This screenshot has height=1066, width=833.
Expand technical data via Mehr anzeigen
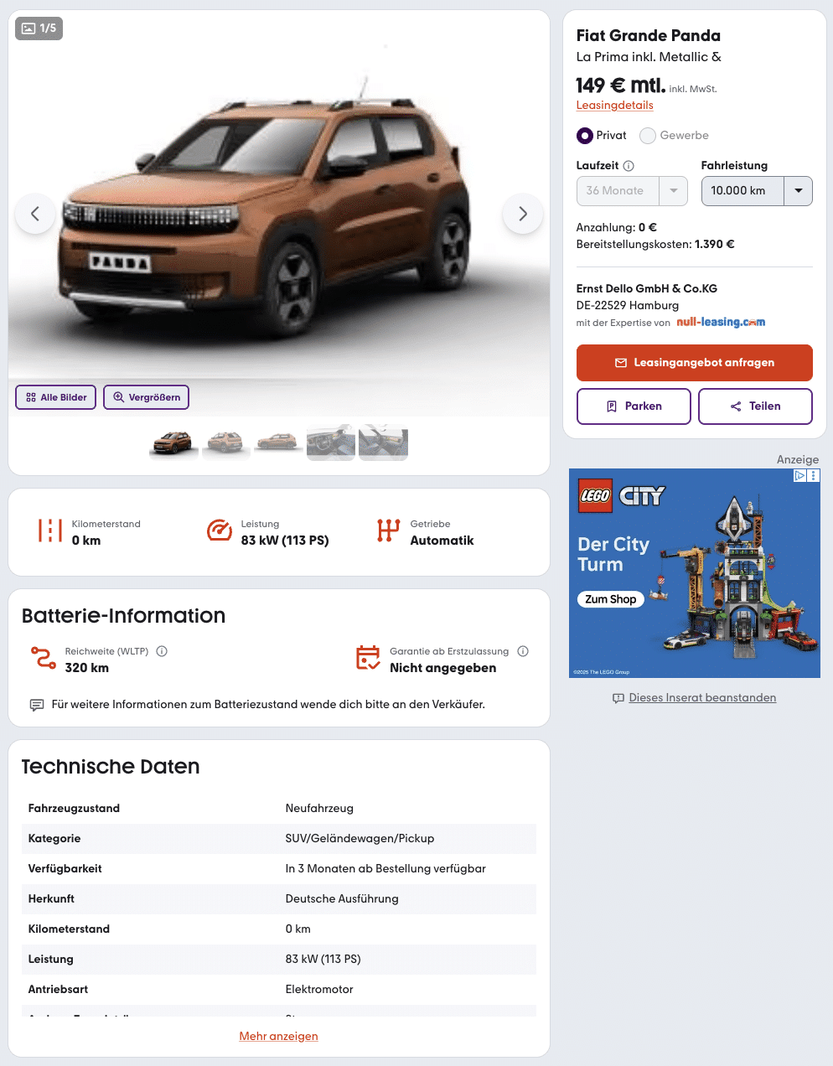pos(278,1037)
